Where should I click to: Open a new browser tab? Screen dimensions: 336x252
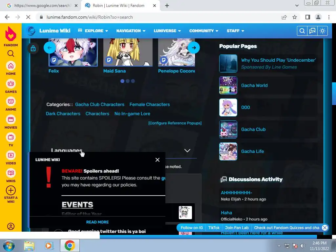point(167,6)
